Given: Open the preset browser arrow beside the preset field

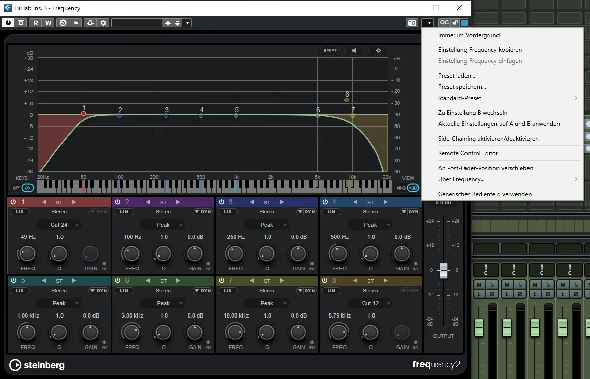Looking at the screenshot, I should click(188, 23).
